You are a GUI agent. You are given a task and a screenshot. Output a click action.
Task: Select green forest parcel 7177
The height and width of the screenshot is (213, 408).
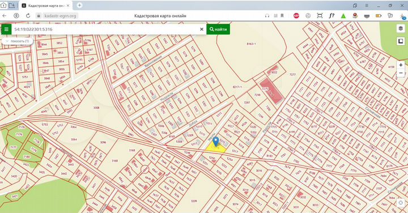[x=13, y=147]
